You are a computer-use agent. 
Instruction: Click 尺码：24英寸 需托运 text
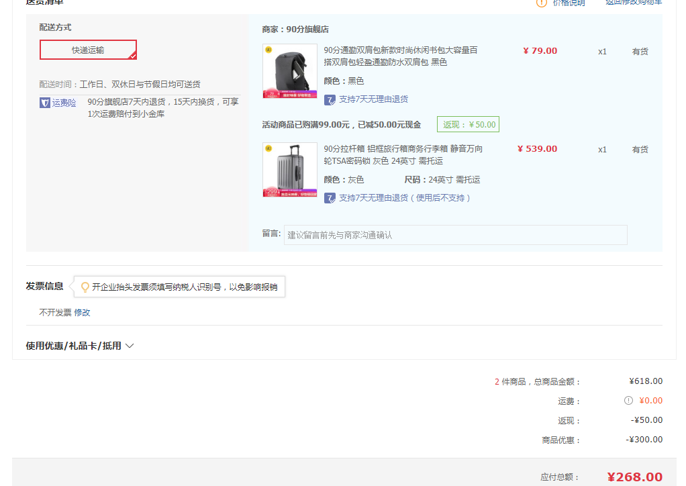442,180
